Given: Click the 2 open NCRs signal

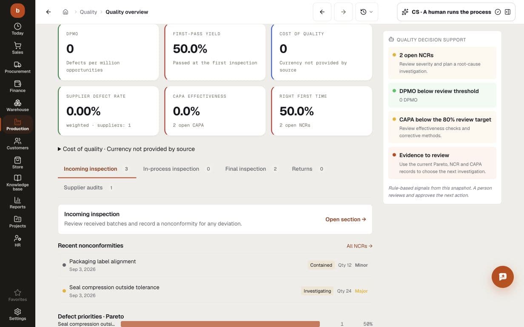Looking at the screenshot, I should [x=442, y=63].
